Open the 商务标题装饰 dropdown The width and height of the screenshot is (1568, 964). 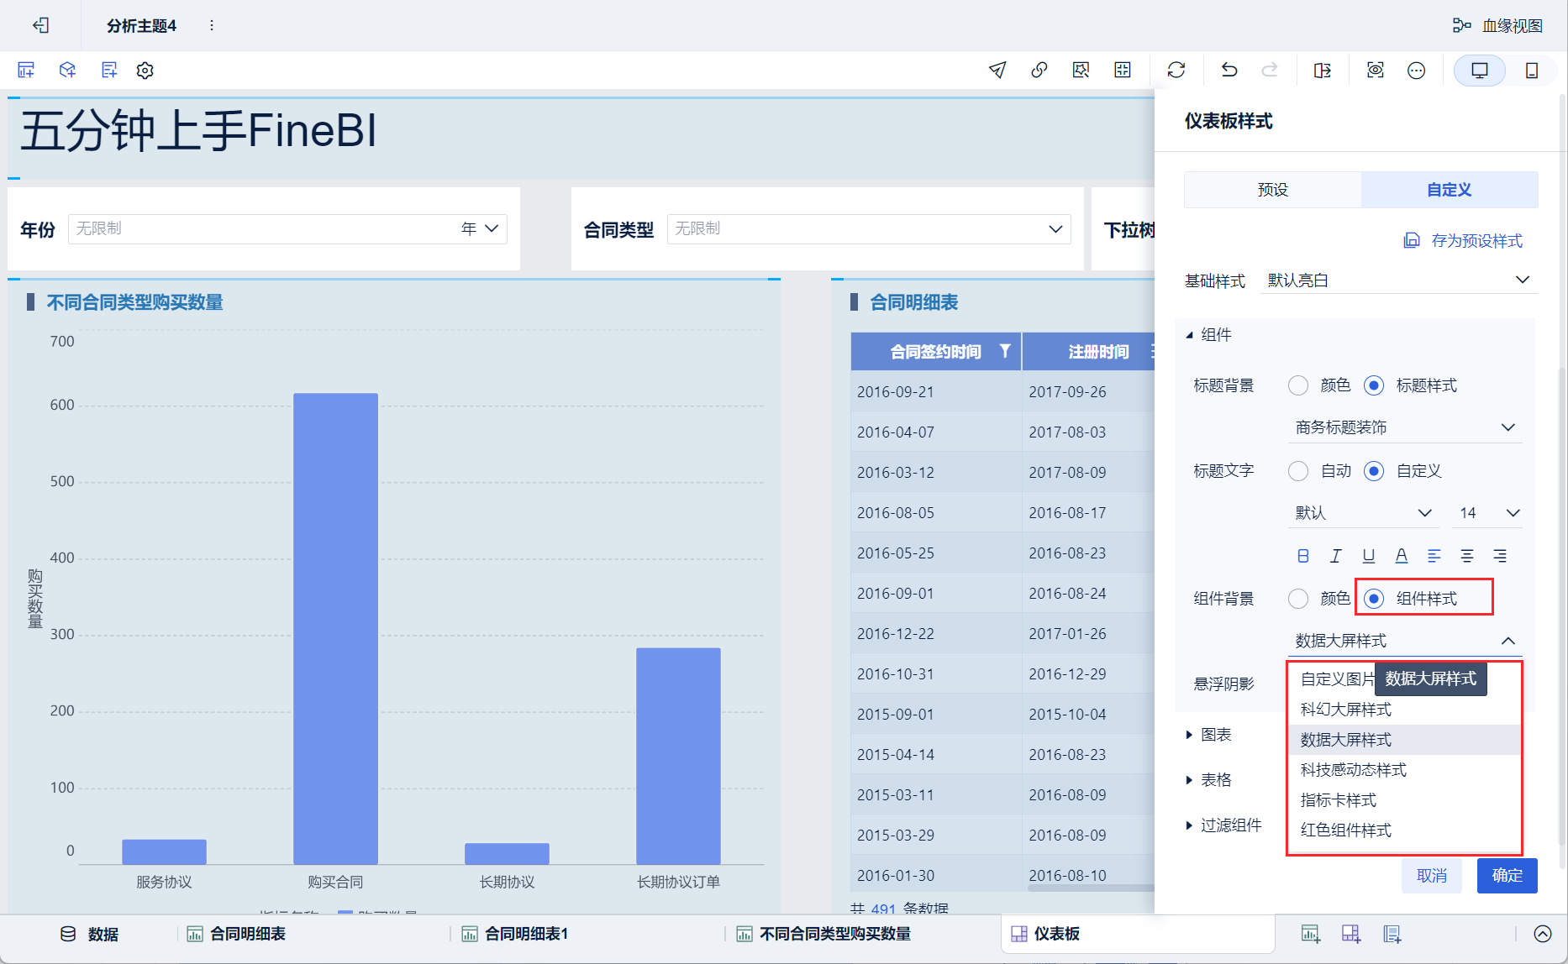[x=1405, y=427]
